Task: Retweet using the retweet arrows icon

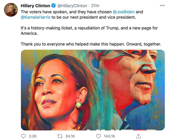Action: click(x=60, y=136)
